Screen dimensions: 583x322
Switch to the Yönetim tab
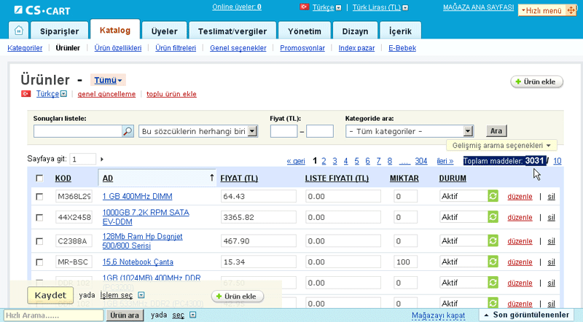[x=305, y=31]
